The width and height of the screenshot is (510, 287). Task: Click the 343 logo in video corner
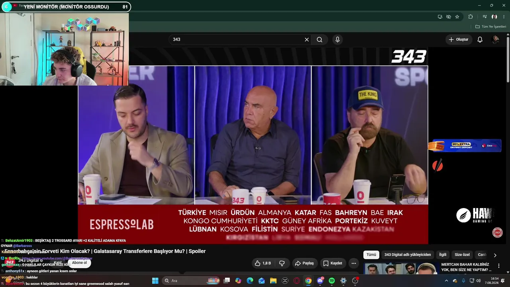[409, 57]
